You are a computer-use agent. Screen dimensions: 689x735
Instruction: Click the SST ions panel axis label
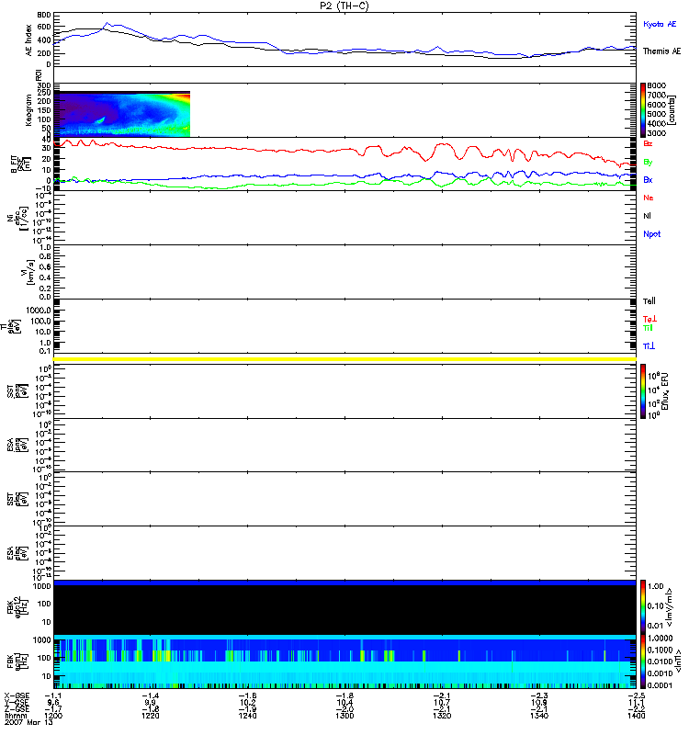coord(17,391)
